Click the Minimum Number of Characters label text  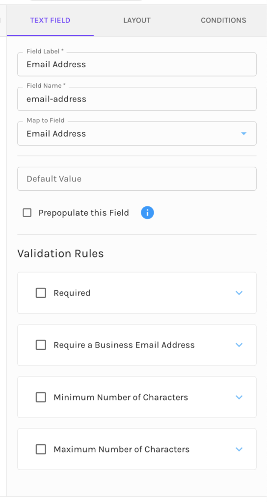coord(121,397)
